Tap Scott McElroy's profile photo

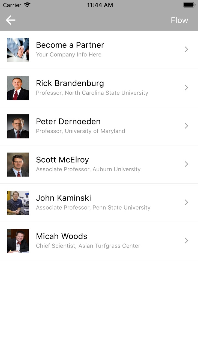[x=18, y=165]
